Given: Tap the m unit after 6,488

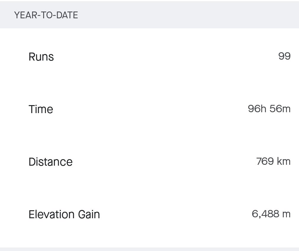Looking at the screenshot, I should pyautogui.click(x=286, y=214).
